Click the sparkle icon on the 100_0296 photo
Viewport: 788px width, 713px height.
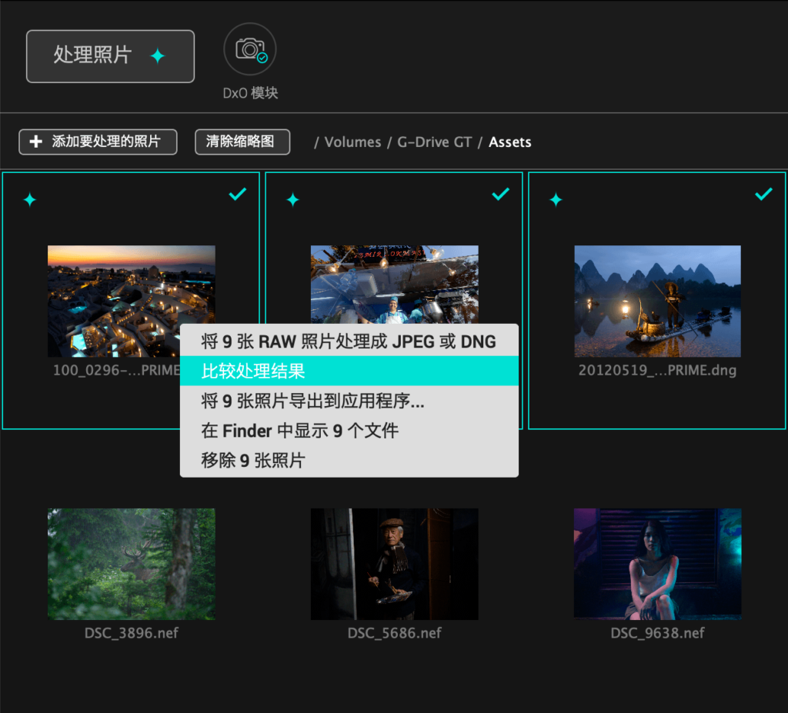pos(30,199)
